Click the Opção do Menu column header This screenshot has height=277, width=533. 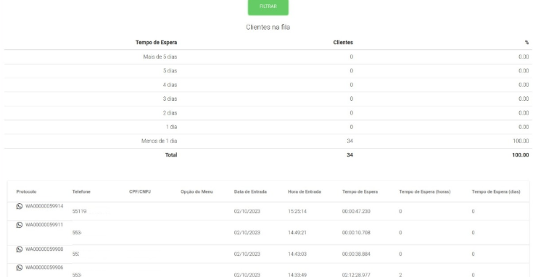point(197,191)
